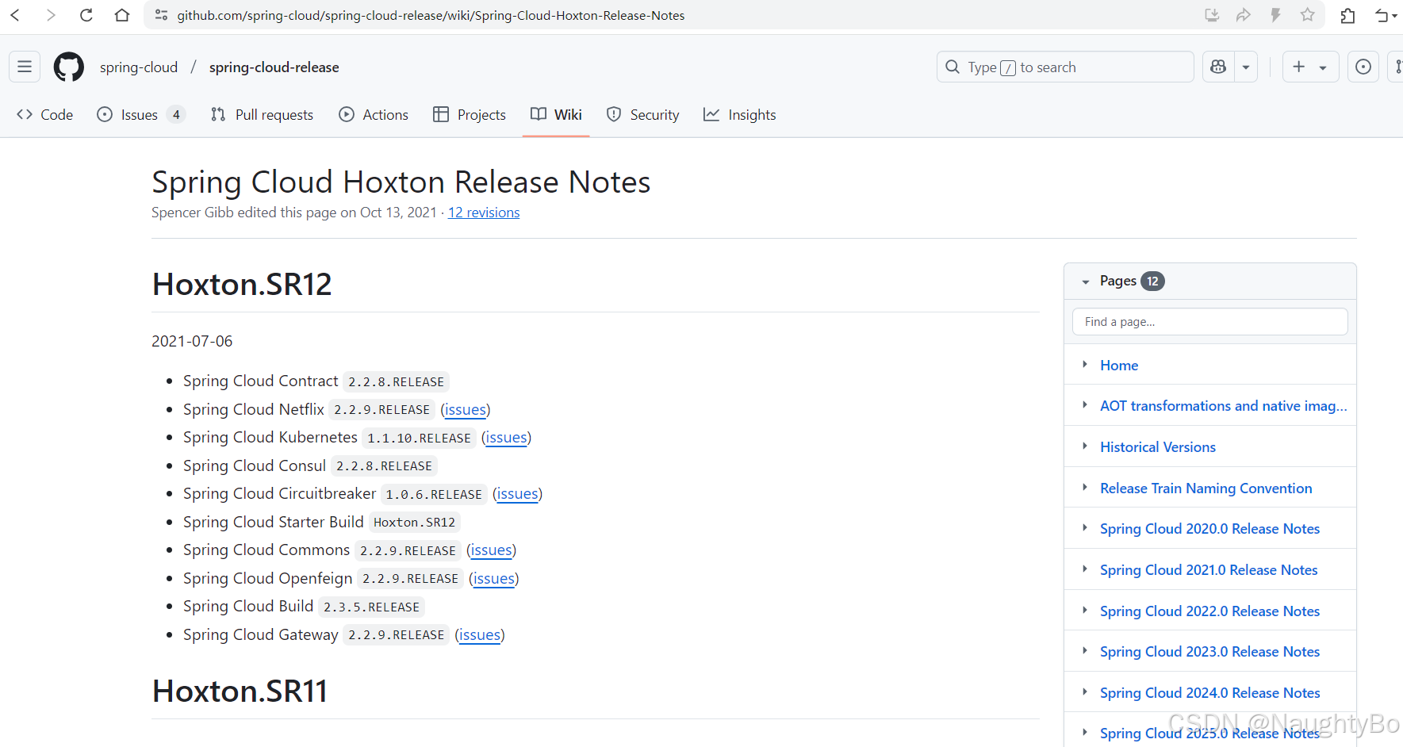Expand Spring Cloud 2020.0 Release Notes arrow
Image resolution: width=1403 pixels, height=747 pixels.
[1085, 528]
